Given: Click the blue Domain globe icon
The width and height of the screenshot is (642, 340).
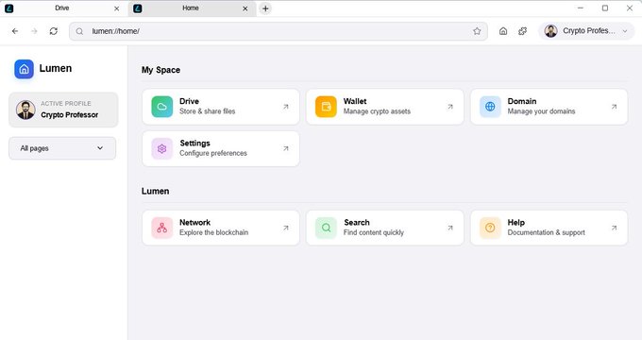Looking at the screenshot, I should pos(490,107).
